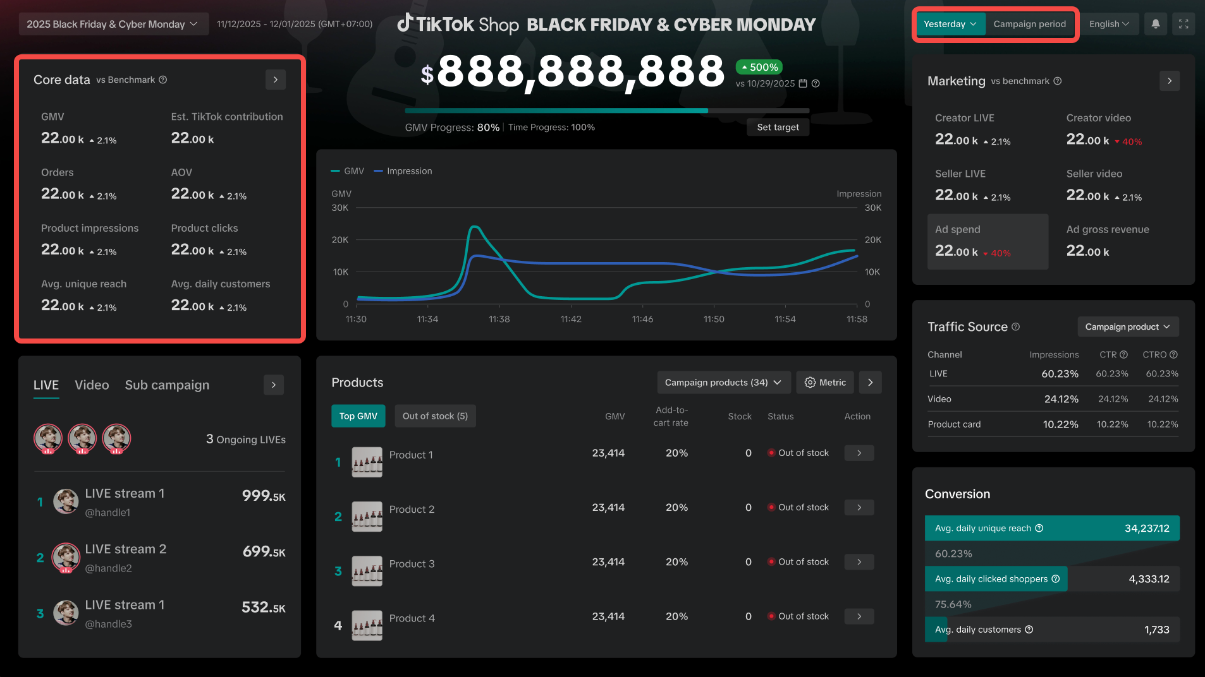Select the Out of stock (5) tab
This screenshot has height=677, width=1205.
coord(435,416)
